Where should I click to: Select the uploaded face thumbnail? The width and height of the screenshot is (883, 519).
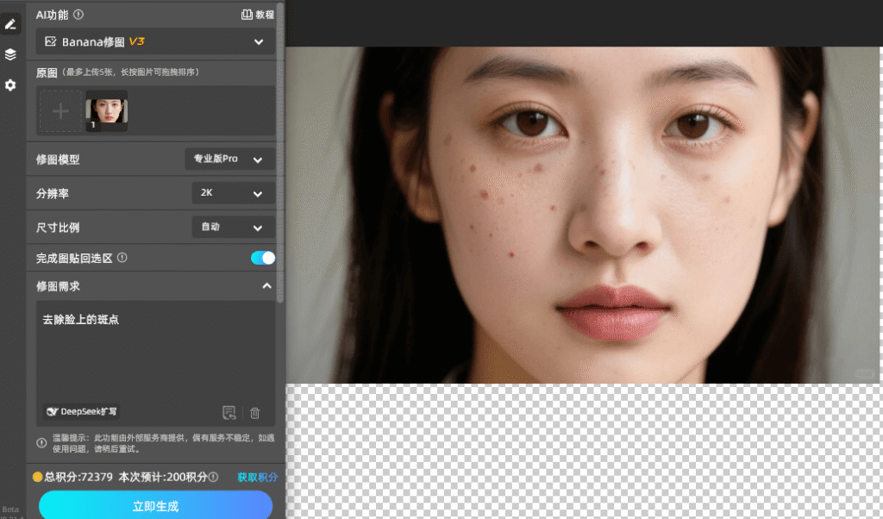click(107, 110)
